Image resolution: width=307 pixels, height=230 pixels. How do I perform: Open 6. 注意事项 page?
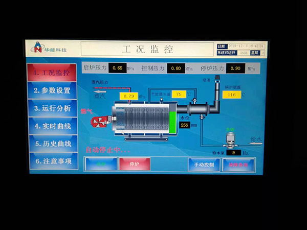(x=54, y=161)
